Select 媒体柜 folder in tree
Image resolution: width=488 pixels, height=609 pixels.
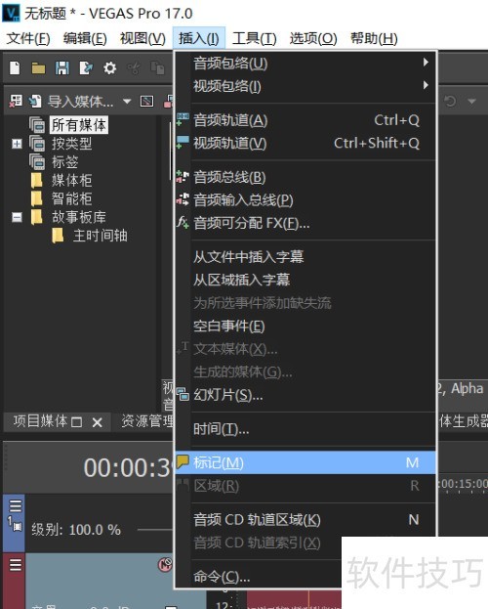[x=72, y=180]
